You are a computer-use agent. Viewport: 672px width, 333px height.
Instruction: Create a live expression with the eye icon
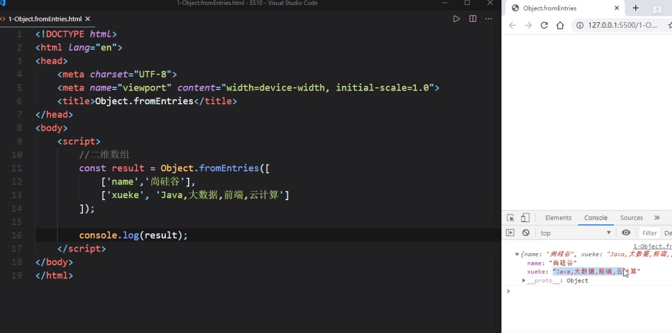pyautogui.click(x=626, y=232)
